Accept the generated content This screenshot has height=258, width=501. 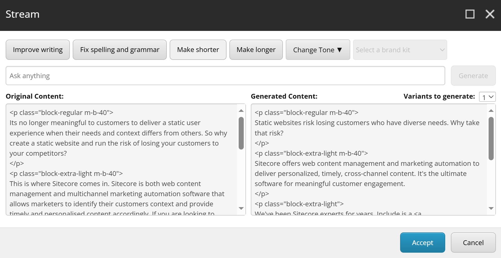422,242
